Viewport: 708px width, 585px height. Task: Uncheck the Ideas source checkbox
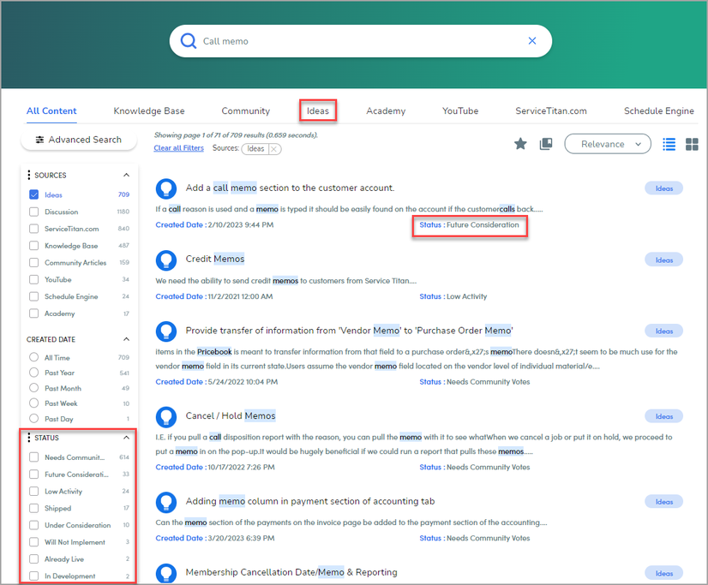click(34, 194)
